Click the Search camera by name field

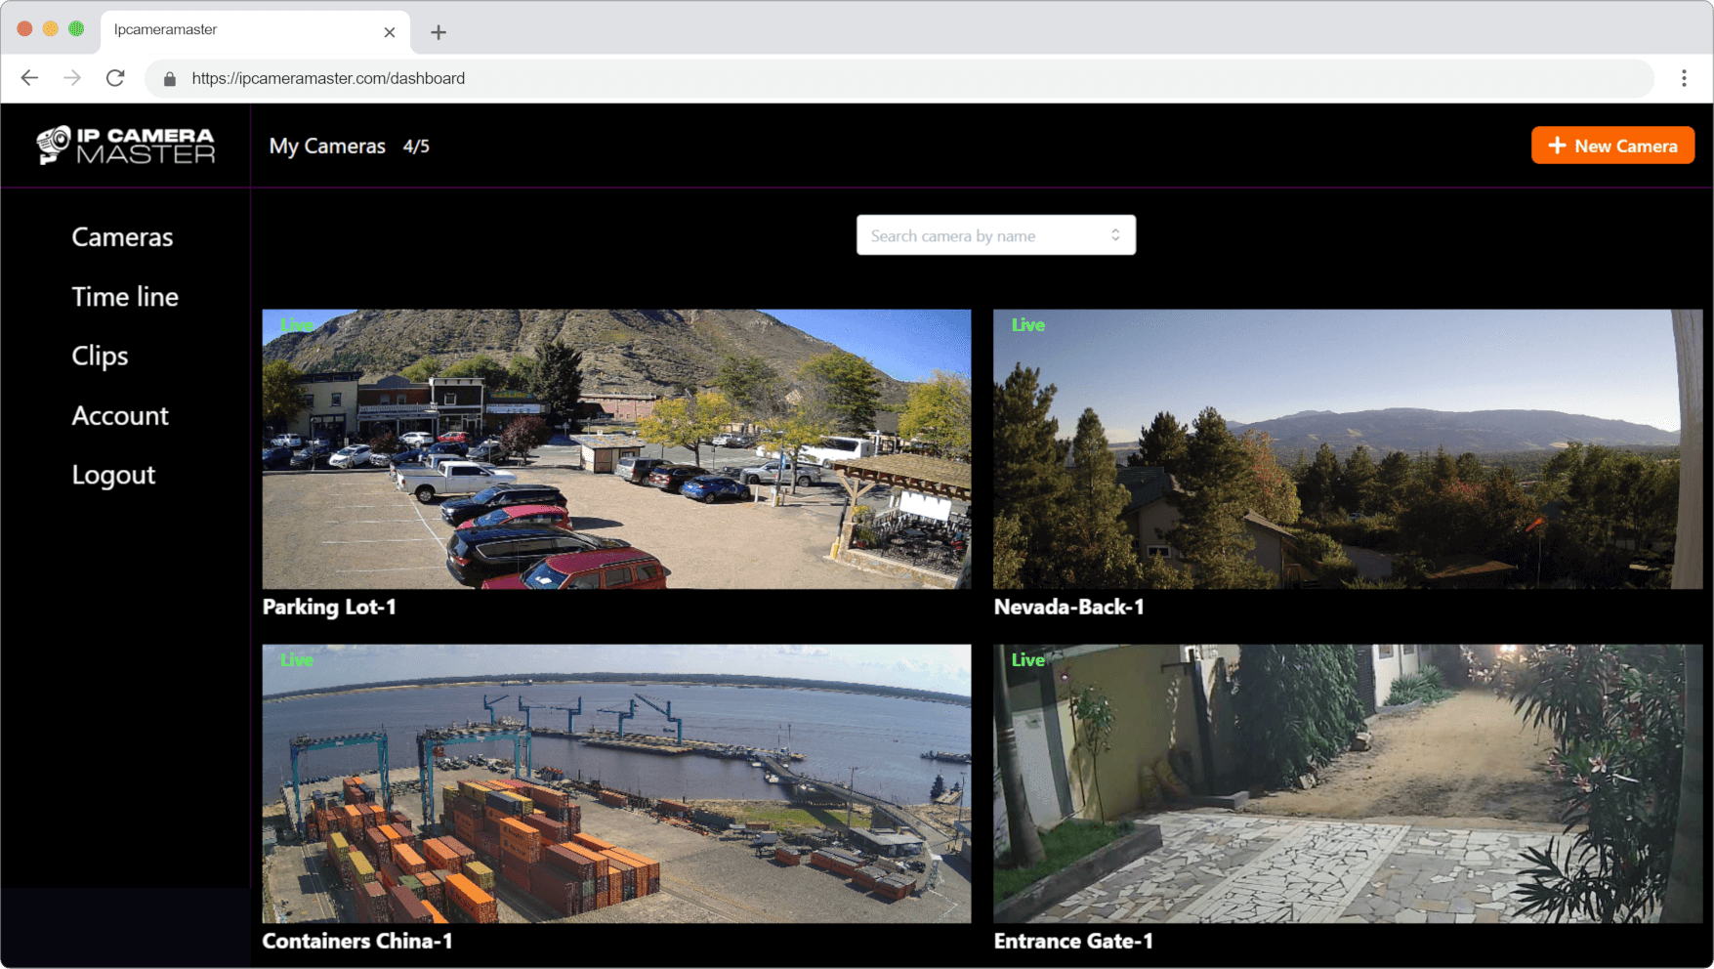995,235
